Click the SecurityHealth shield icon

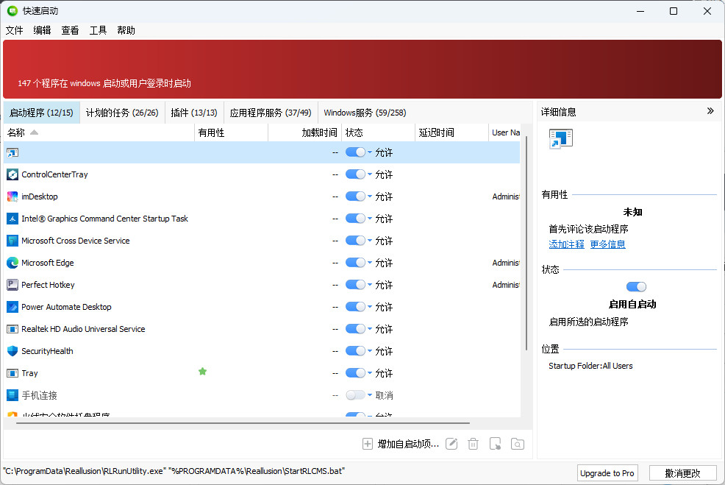pyautogui.click(x=12, y=351)
